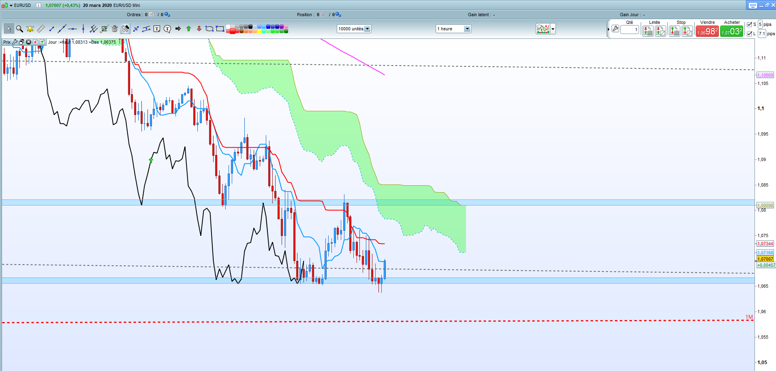Select the ellipse drawing tool
The width and height of the screenshot is (776, 371).
point(209,29)
